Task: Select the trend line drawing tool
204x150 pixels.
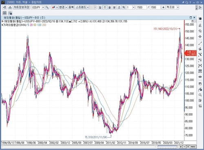Action: [x=200, y=44]
